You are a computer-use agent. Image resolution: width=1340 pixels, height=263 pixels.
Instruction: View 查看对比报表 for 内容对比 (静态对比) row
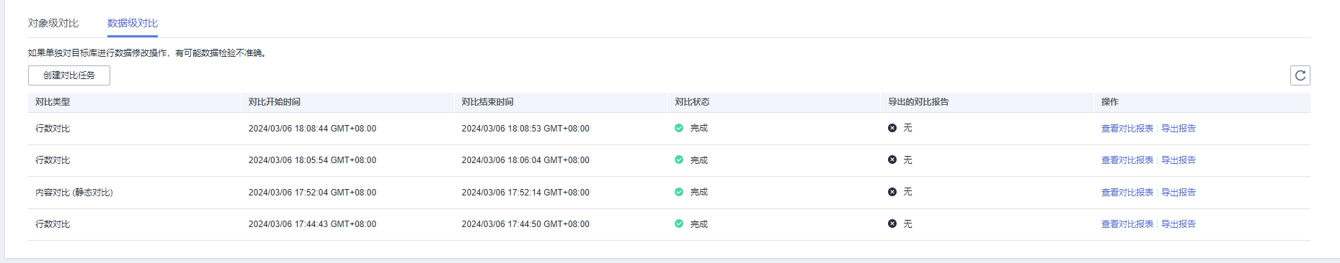click(1127, 193)
